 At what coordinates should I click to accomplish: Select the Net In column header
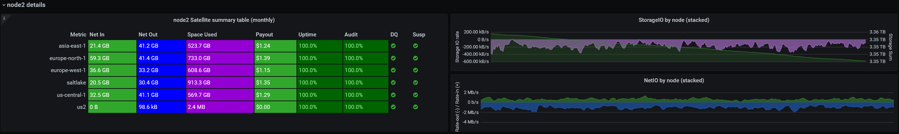click(97, 35)
